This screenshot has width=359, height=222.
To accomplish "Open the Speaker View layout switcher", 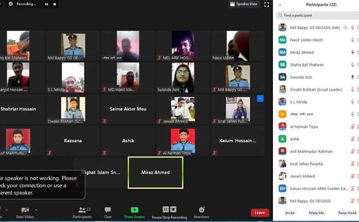I will click(243, 4).
